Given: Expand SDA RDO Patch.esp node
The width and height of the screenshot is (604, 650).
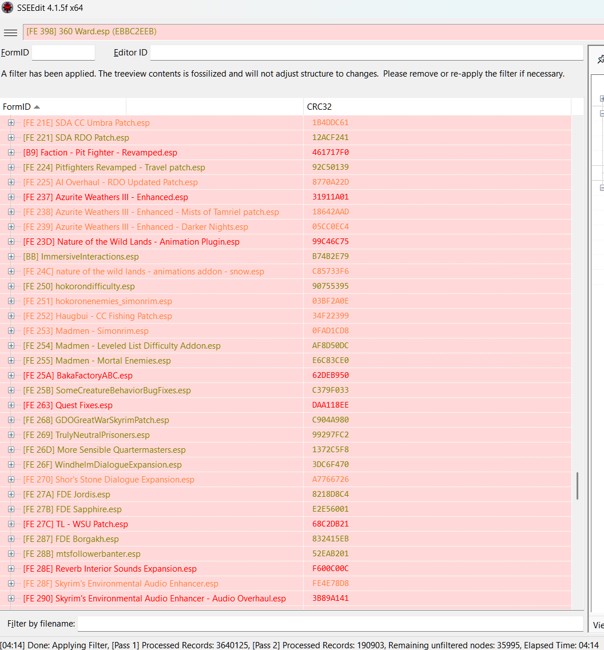Looking at the screenshot, I should click(x=11, y=138).
